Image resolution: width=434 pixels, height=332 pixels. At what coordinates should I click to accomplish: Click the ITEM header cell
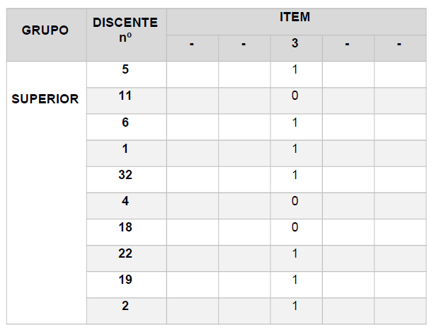coord(296,22)
